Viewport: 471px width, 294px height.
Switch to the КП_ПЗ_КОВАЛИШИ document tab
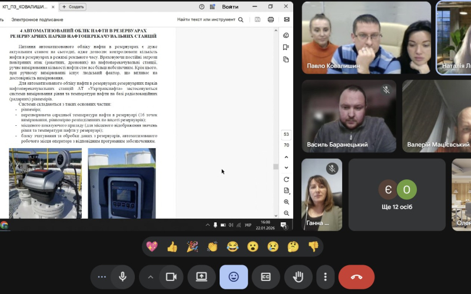coord(25,6)
